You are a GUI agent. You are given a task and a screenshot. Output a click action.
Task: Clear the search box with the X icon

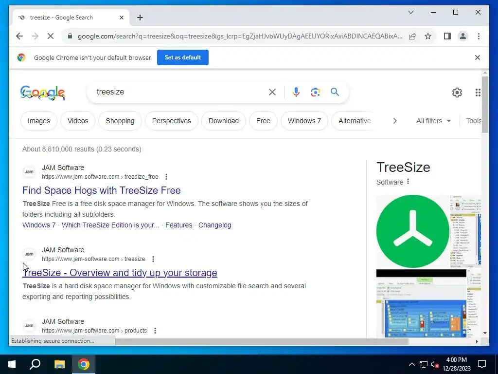click(272, 92)
